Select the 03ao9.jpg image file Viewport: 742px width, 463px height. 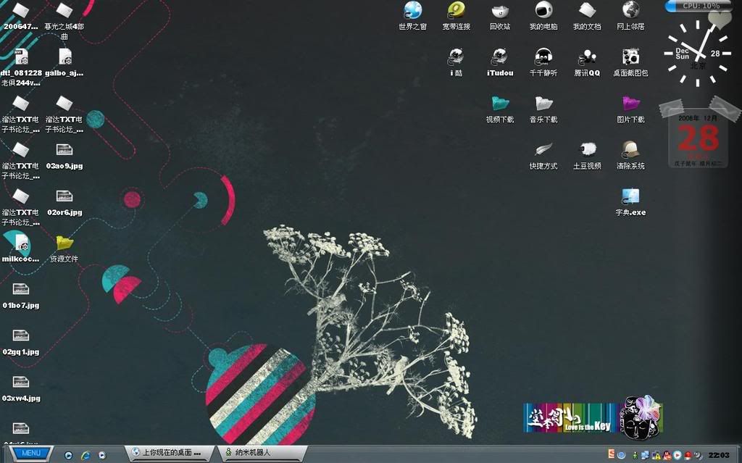pos(64,150)
